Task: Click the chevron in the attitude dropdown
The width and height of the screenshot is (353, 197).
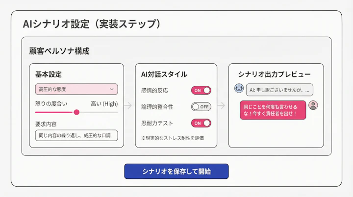Action: [112, 89]
